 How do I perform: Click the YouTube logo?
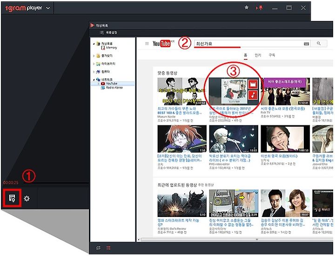coord(162,44)
